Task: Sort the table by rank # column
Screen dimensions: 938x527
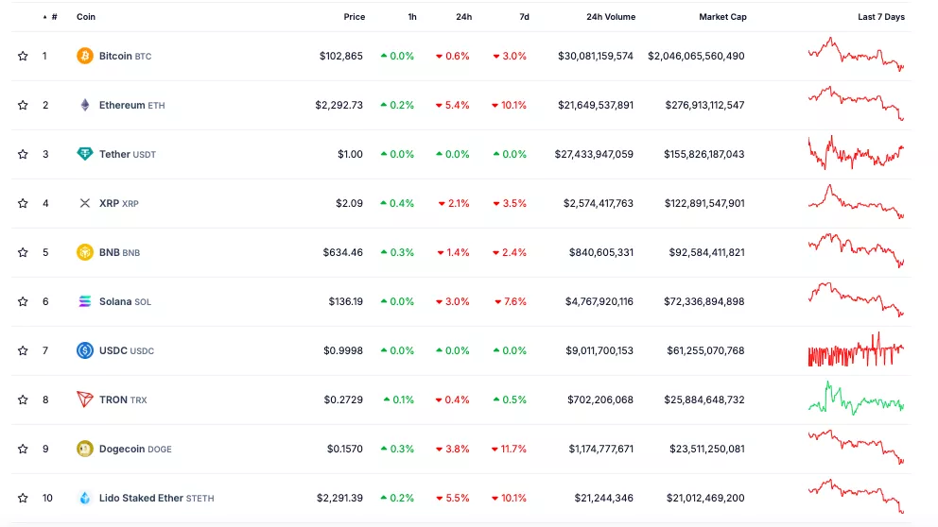Action: pyautogui.click(x=52, y=17)
